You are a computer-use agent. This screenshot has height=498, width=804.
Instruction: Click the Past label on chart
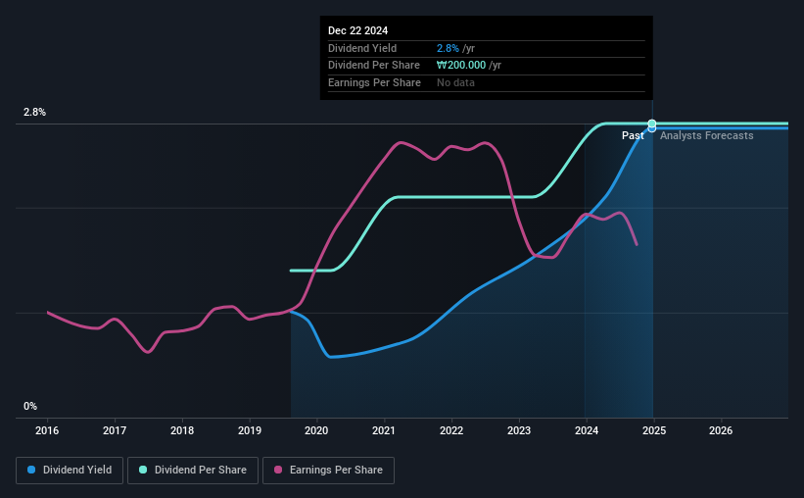[633, 135]
